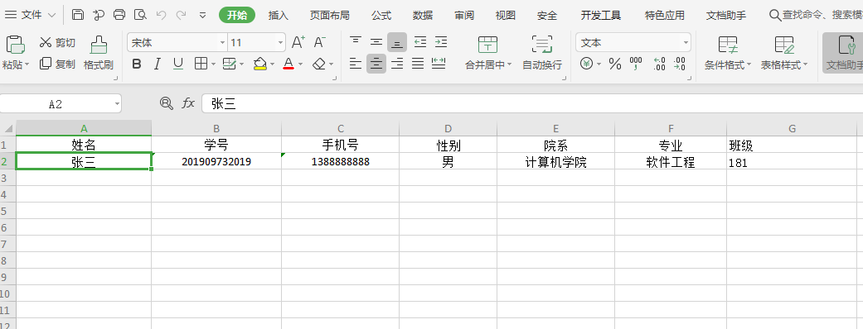Viewport: 863px width, 329px height.
Task: Click the fx Insert Function icon
Action: coord(188,103)
